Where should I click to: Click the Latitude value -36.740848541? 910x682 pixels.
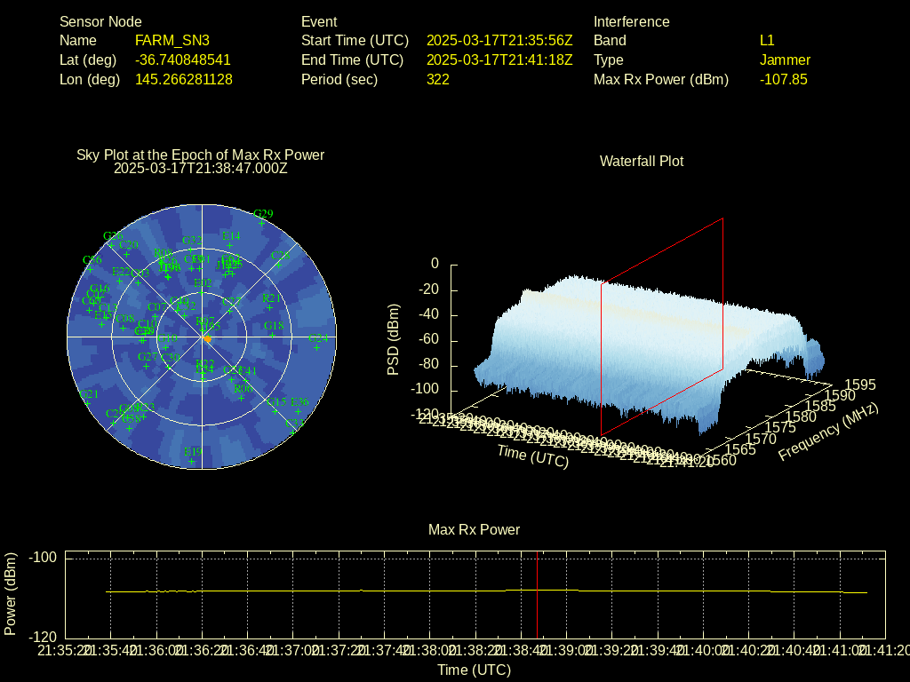click(183, 60)
